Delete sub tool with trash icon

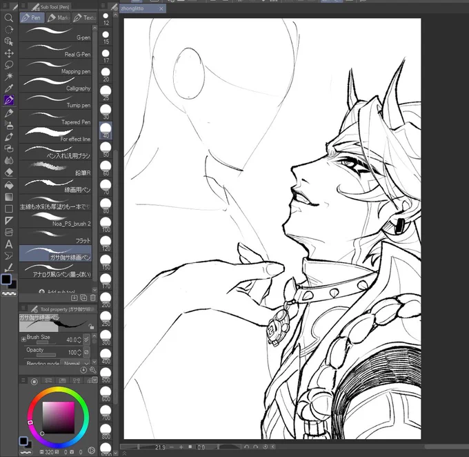[92, 298]
